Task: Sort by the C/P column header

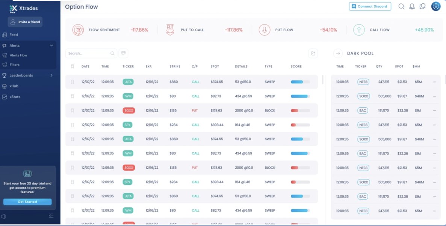Action: click(x=195, y=67)
